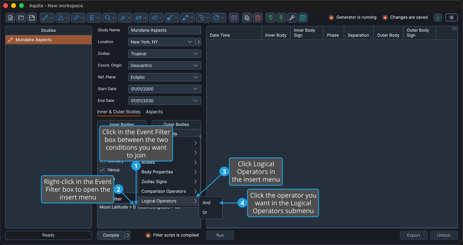This screenshot has width=463, height=245.
Task: Open the Location dropdown showing New York, NY
Action: click(162, 42)
